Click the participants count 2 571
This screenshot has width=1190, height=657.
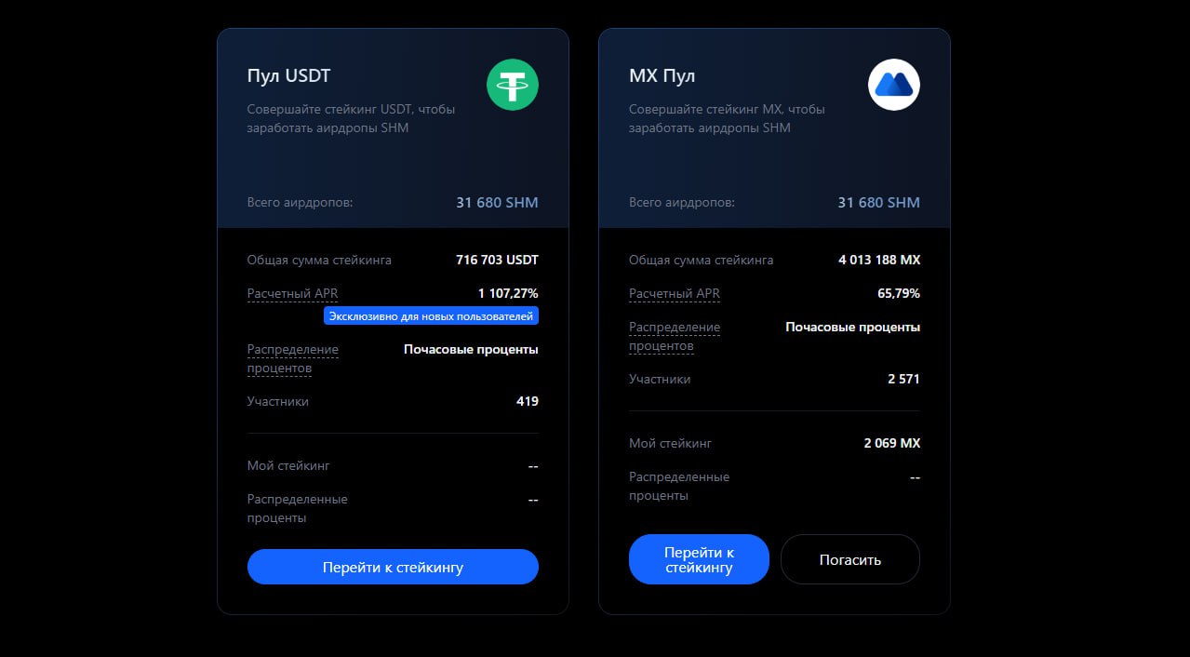click(903, 379)
